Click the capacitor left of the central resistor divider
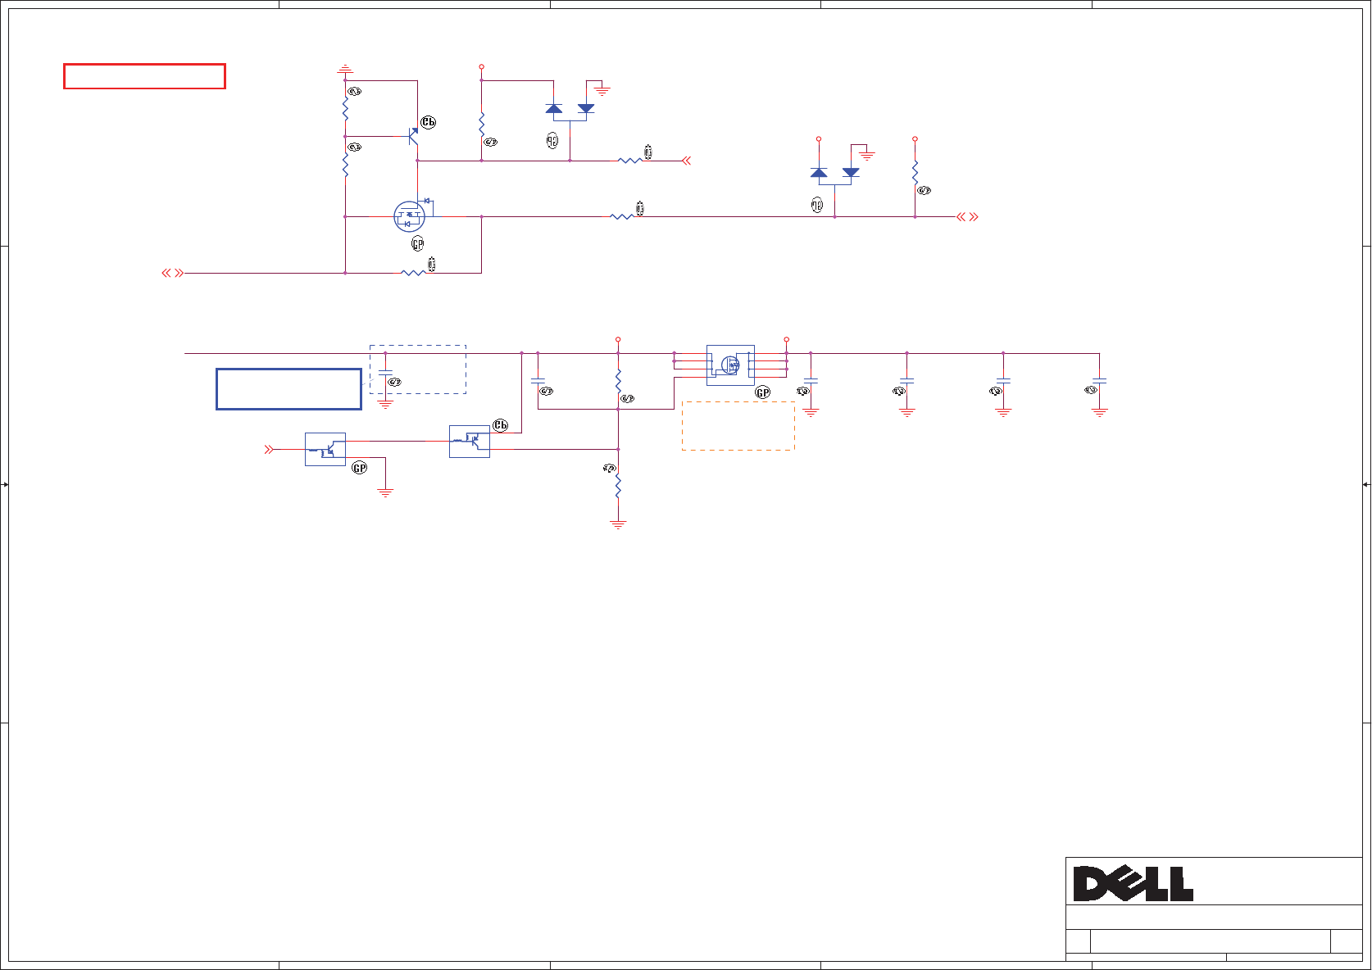 (538, 381)
